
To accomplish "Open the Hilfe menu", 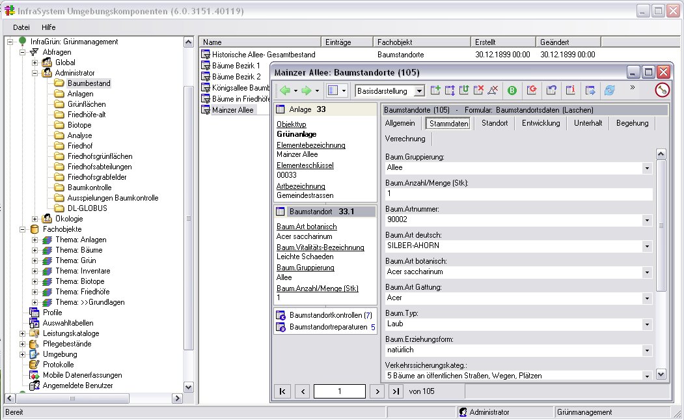I will coord(48,27).
